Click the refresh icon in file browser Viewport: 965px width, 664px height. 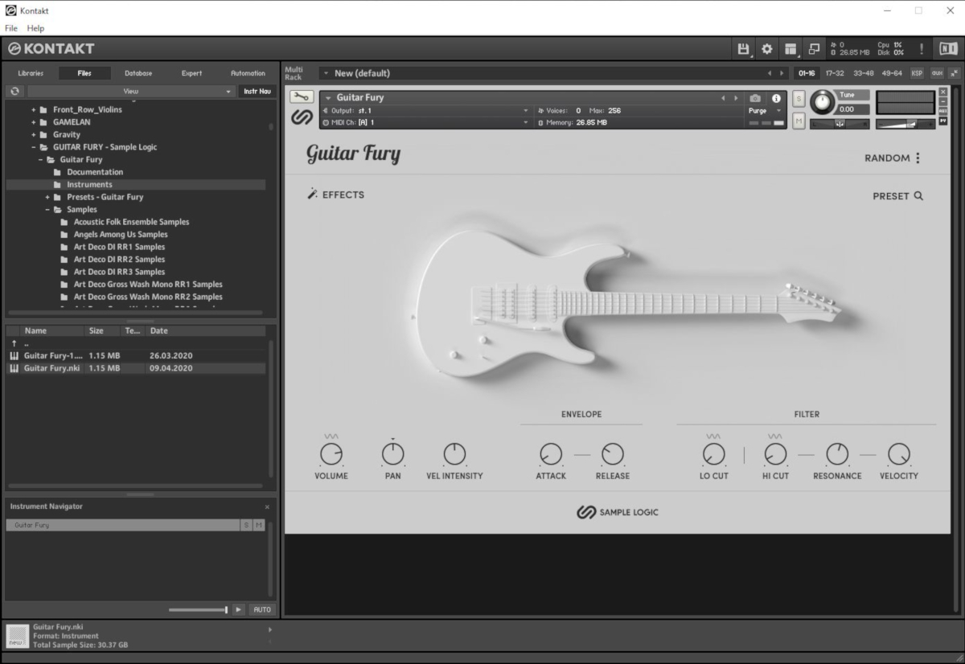(14, 92)
